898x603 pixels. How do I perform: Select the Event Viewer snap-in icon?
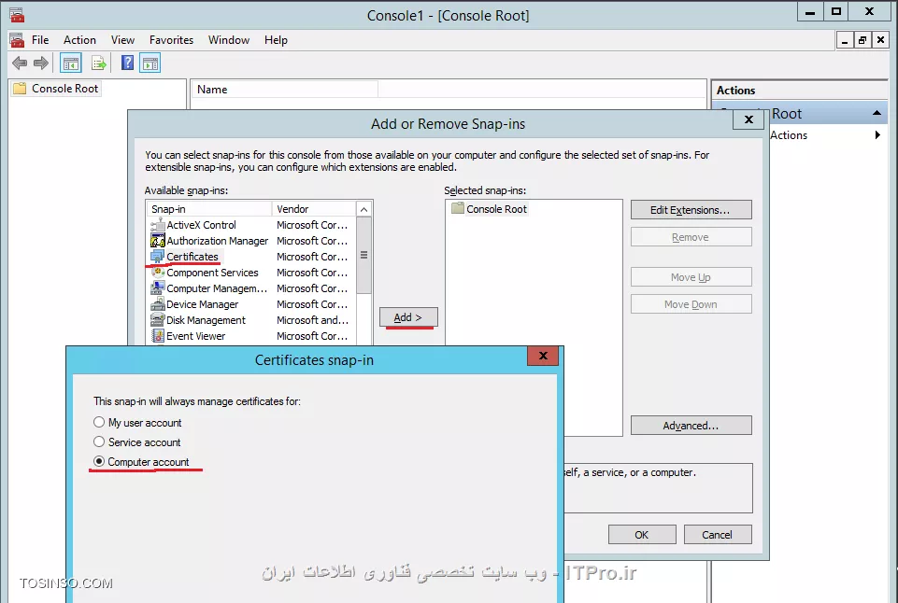click(x=157, y=335)
